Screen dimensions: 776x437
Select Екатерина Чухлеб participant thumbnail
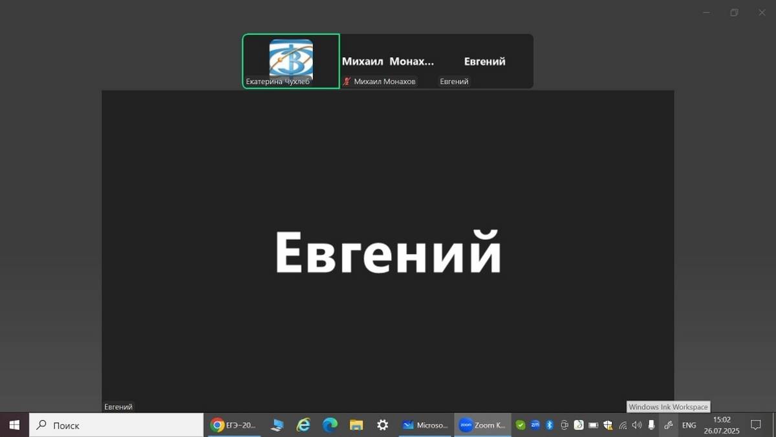[x=291, y=61]
